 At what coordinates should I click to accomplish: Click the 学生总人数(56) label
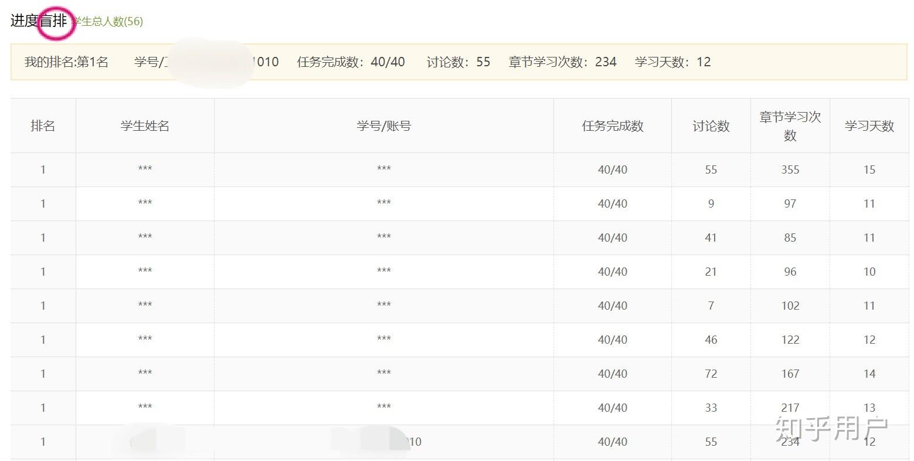click(108, 22)
